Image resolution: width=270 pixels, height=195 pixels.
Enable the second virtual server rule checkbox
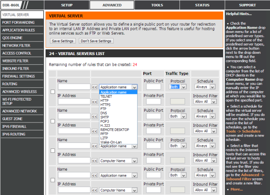coord(53,121)
